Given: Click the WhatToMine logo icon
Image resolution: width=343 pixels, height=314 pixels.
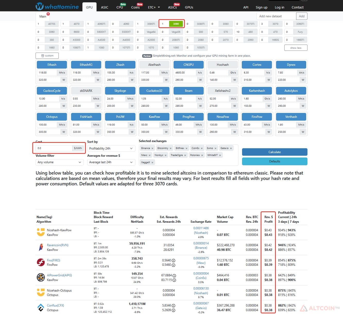Looking at the screenshot, I should [x=39, y=6].
